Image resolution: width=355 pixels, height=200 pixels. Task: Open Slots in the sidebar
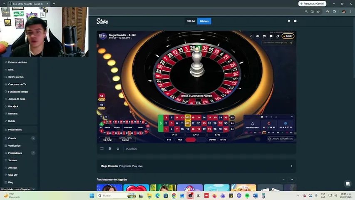pos(11,70)
